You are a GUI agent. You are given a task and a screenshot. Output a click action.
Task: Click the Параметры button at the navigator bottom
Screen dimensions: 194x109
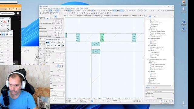159,98
